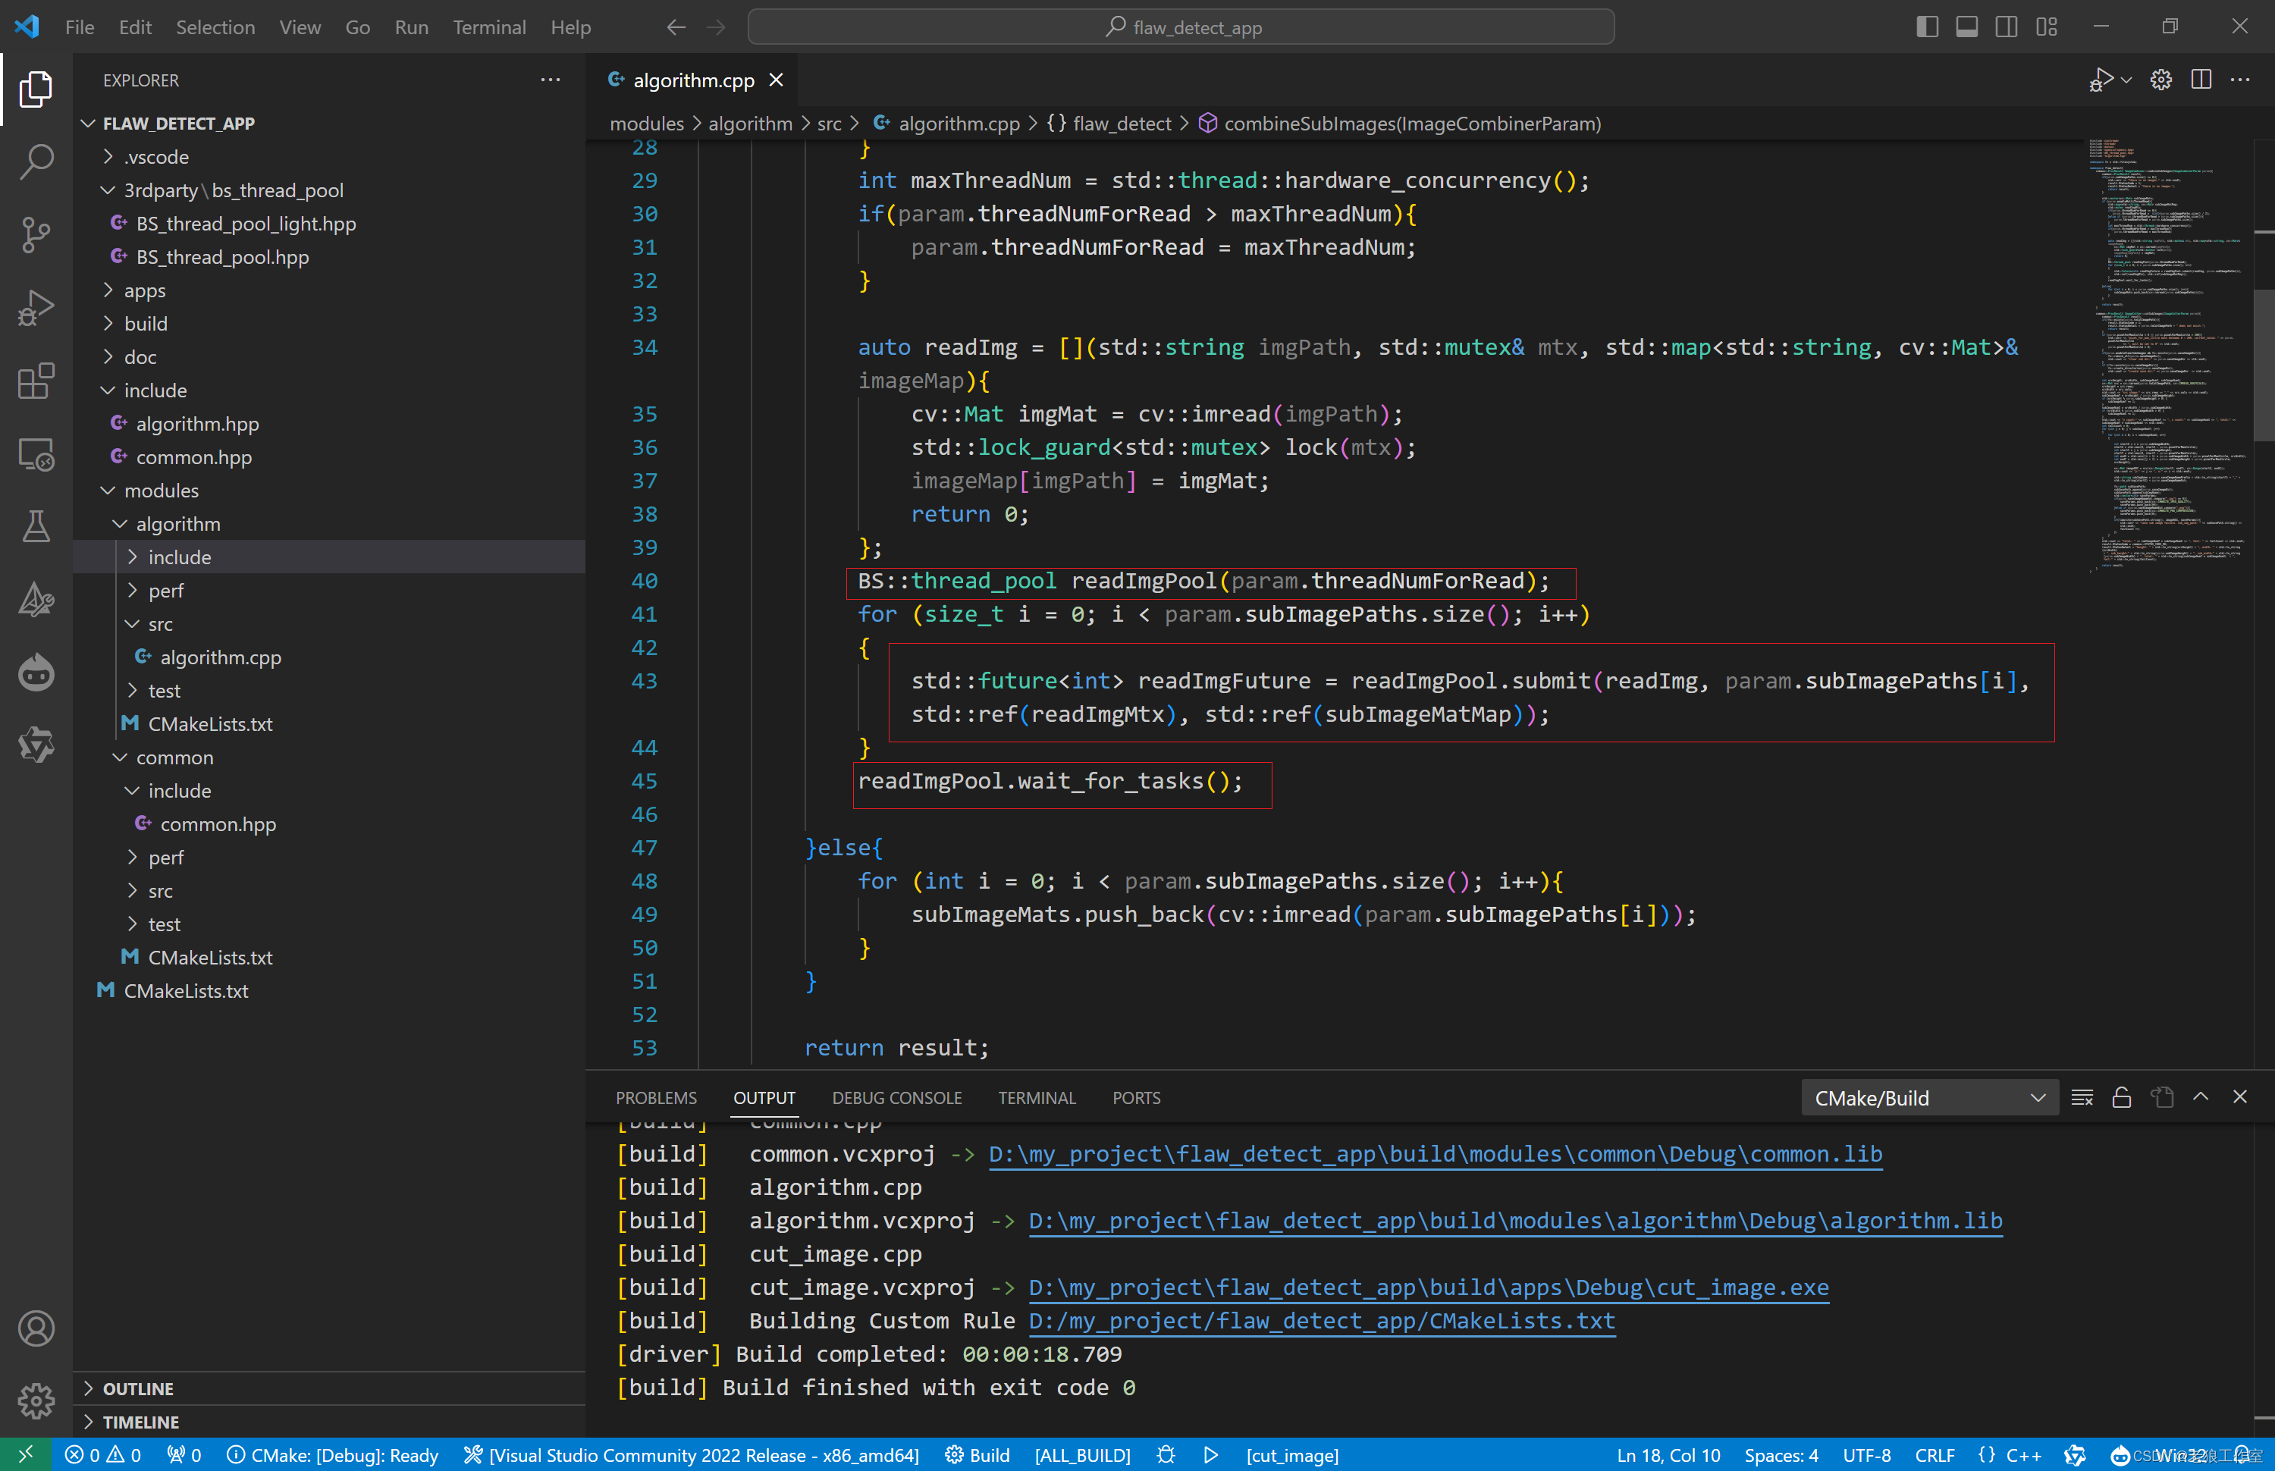Toggle the primary side bar layout button
Screen dimensions: 2275x1471
pos(1926,27)
